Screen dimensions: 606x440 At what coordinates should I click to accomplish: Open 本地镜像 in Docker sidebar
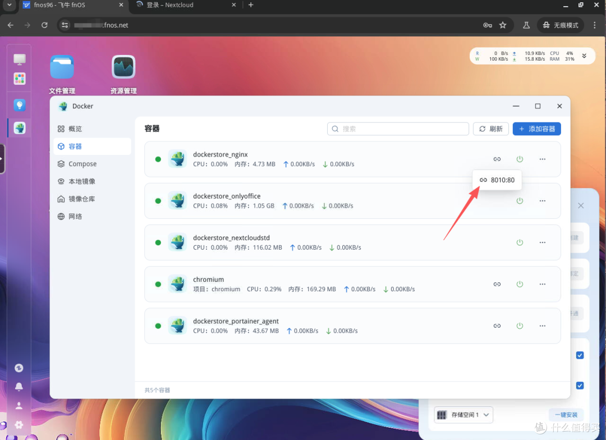coord(92,181)
